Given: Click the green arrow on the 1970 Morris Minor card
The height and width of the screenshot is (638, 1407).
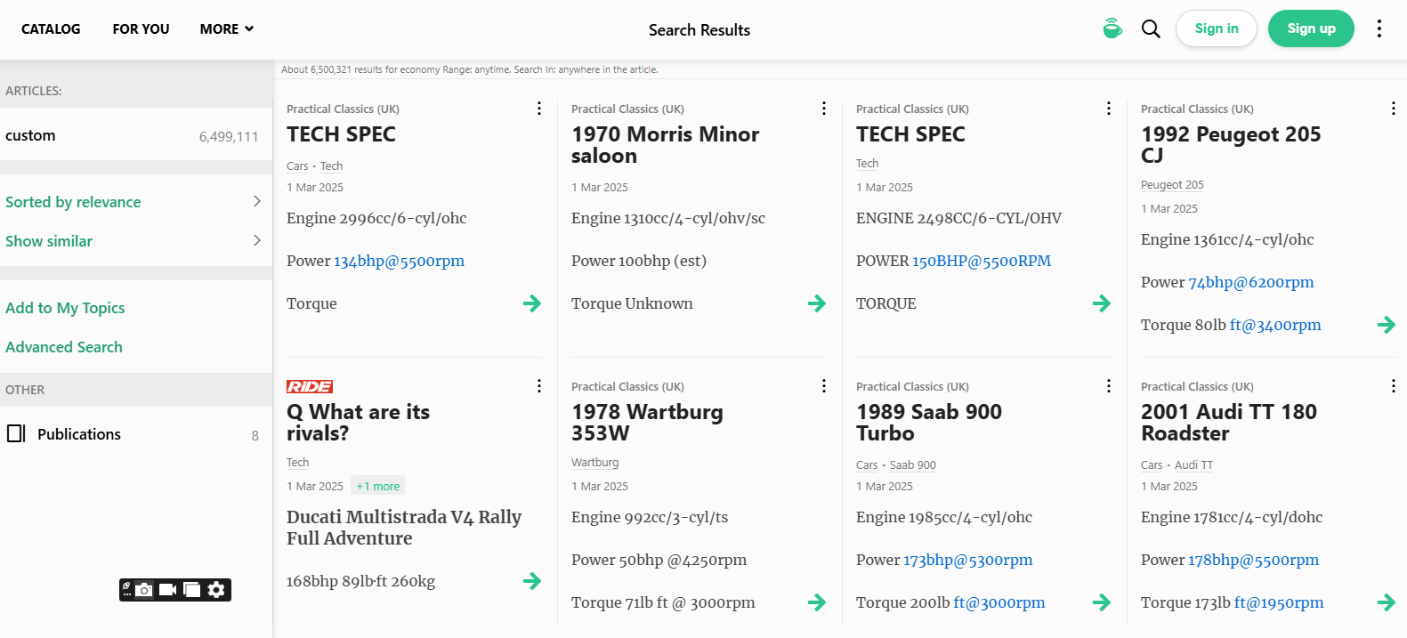Looking at the screenshot, I should 816,303.
